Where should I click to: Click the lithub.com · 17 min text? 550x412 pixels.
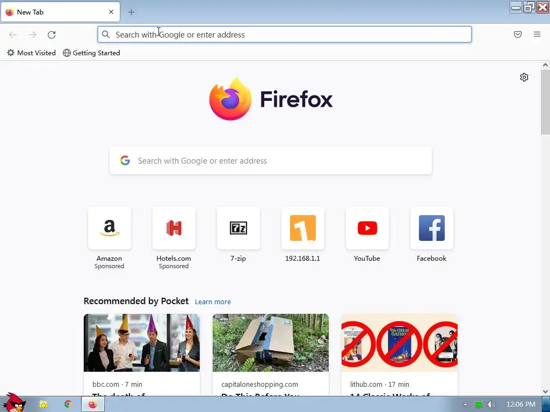pos(380,384)
